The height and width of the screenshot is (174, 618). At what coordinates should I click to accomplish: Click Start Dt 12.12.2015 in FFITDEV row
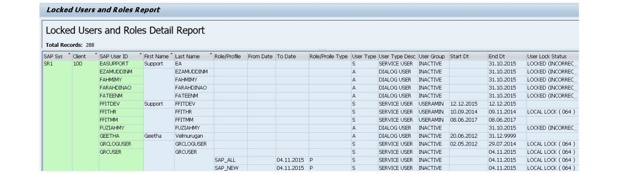click(x=468, y=104)
